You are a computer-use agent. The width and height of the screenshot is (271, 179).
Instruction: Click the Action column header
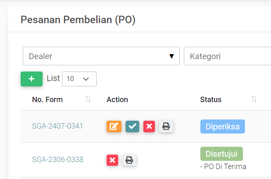coord(117,100)
